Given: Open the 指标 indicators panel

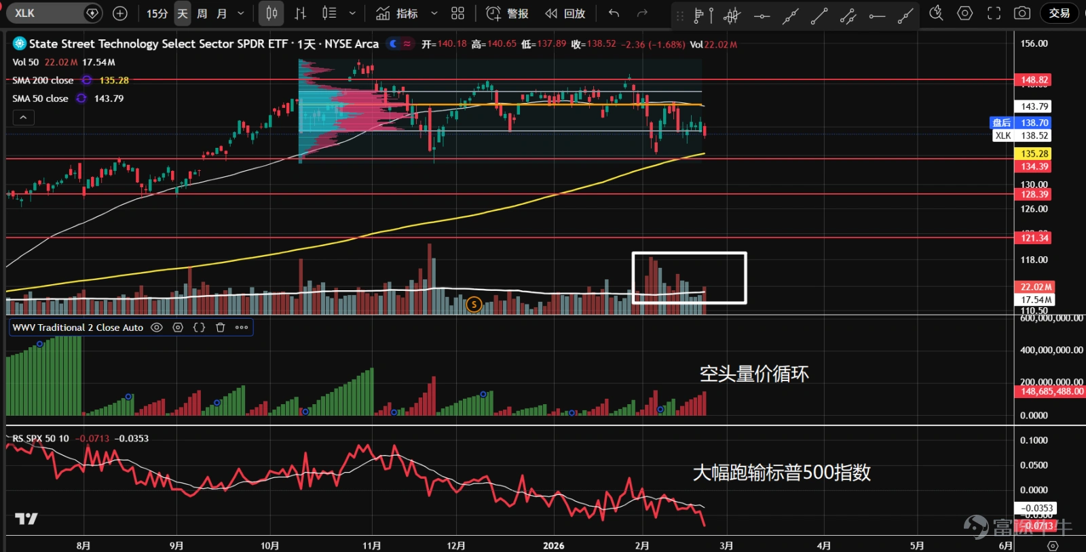Looking at the screenshot, I should [x=398, y=14].
